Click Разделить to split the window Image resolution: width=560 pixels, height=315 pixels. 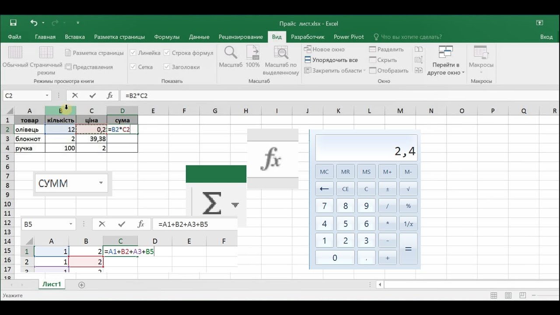point(386,49)
